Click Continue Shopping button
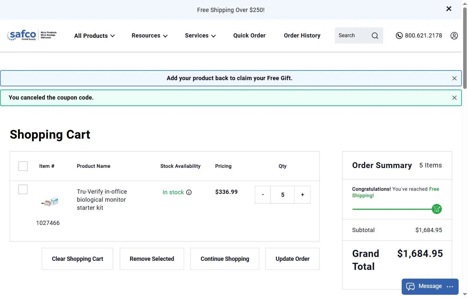This screenshot has height=298, width=468. point(225,259)
